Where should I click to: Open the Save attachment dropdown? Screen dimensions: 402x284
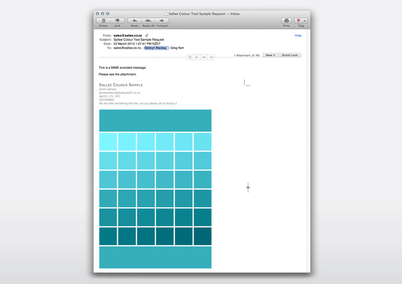click(x=270, y=55)
